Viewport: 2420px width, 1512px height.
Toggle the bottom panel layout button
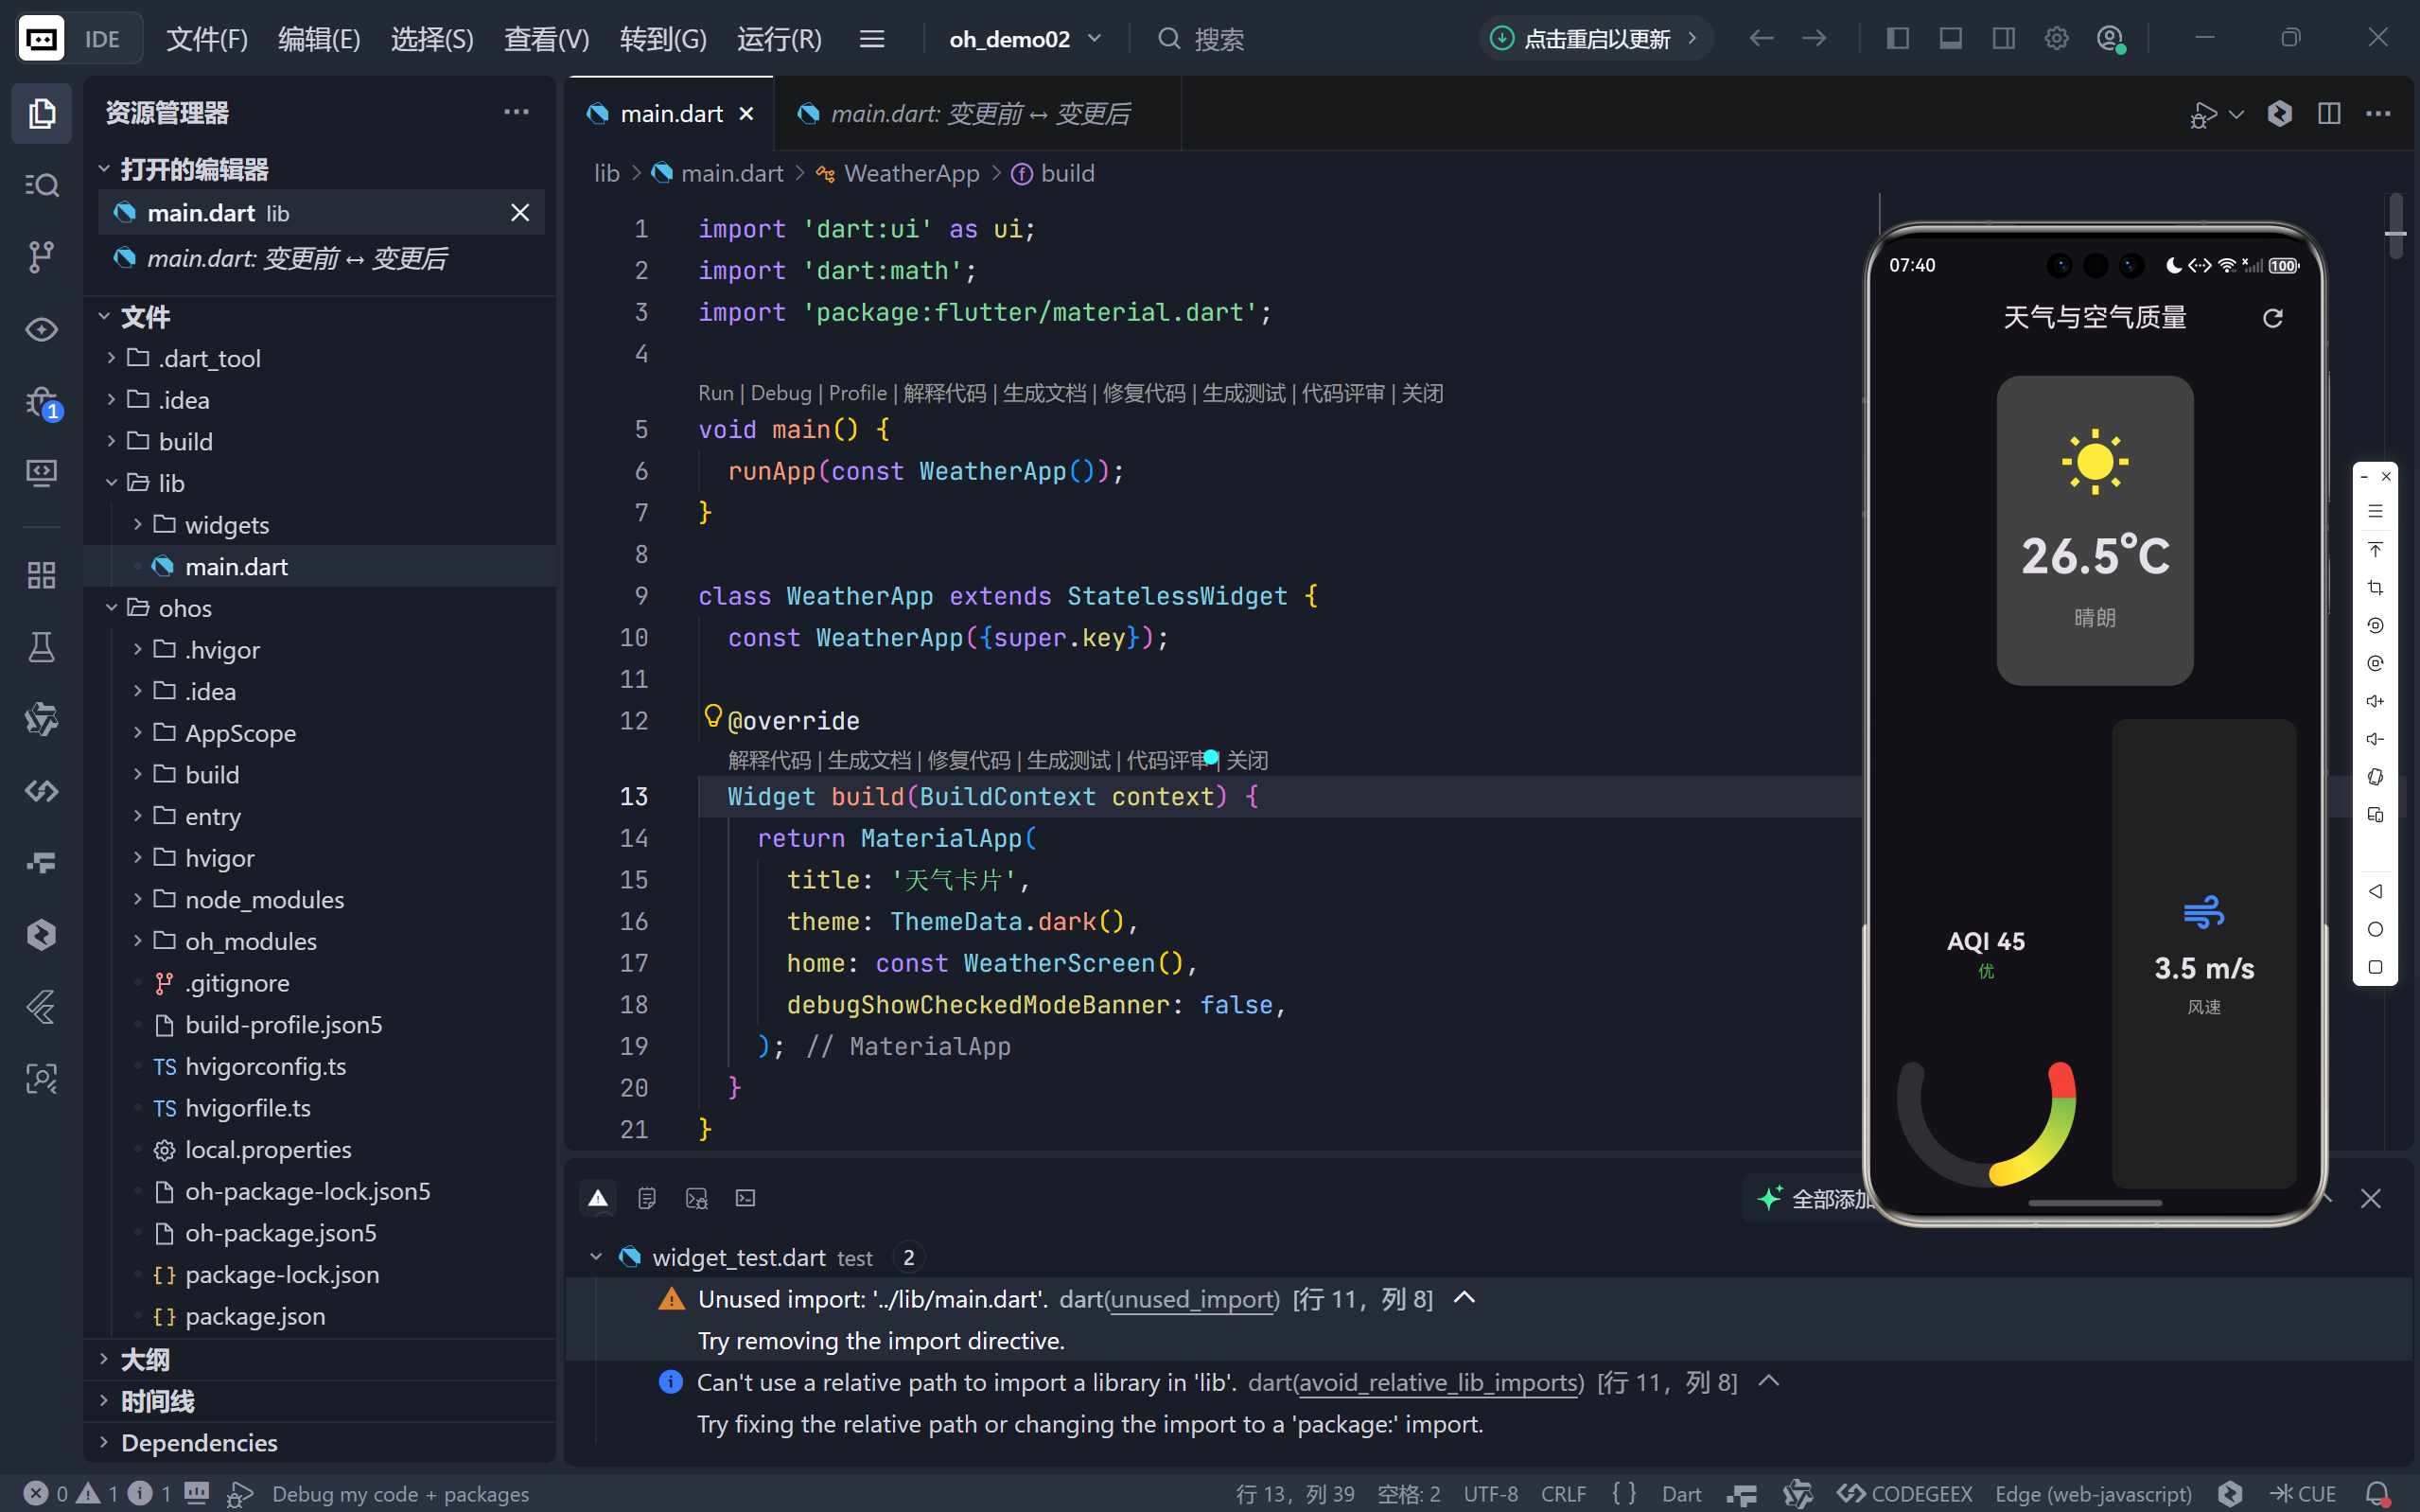pos(1950,39)
